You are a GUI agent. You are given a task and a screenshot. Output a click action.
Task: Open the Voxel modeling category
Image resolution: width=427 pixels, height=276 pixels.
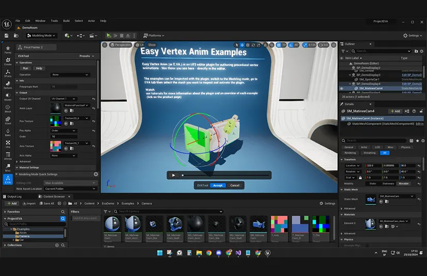click(8, 120)
